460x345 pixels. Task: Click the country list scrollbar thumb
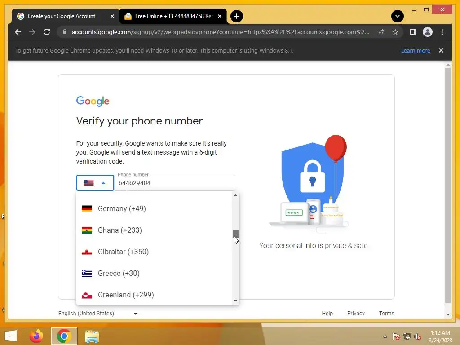pyautogui.click(x=235, y=234)
